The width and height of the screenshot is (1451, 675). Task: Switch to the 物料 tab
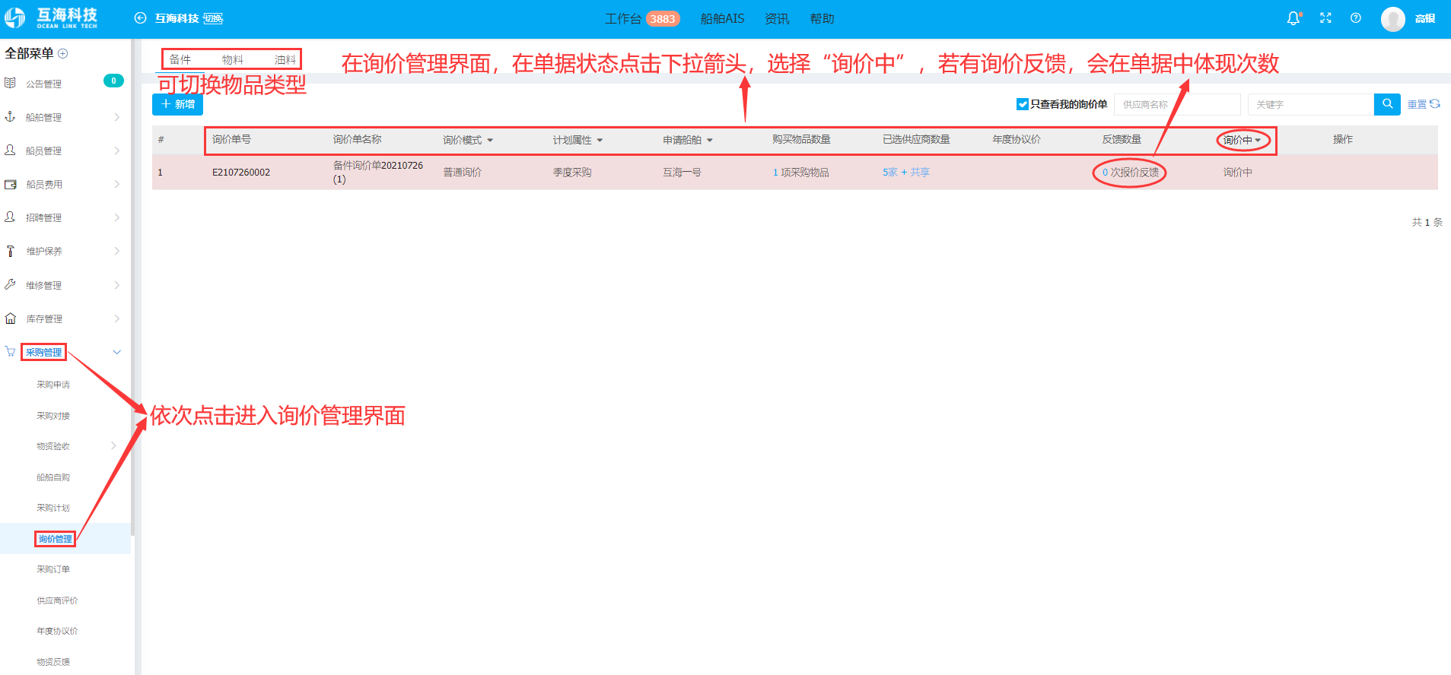point(233,59)
